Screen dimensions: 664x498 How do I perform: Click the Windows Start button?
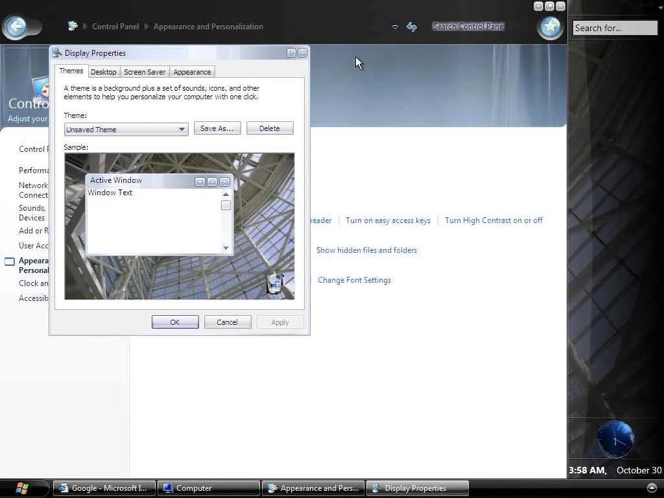(x=22, y=488)
